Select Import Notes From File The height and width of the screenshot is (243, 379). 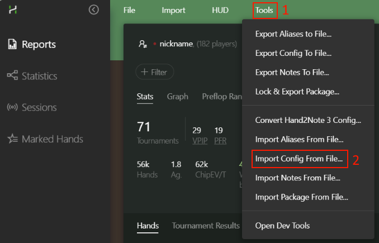(298, 178)
